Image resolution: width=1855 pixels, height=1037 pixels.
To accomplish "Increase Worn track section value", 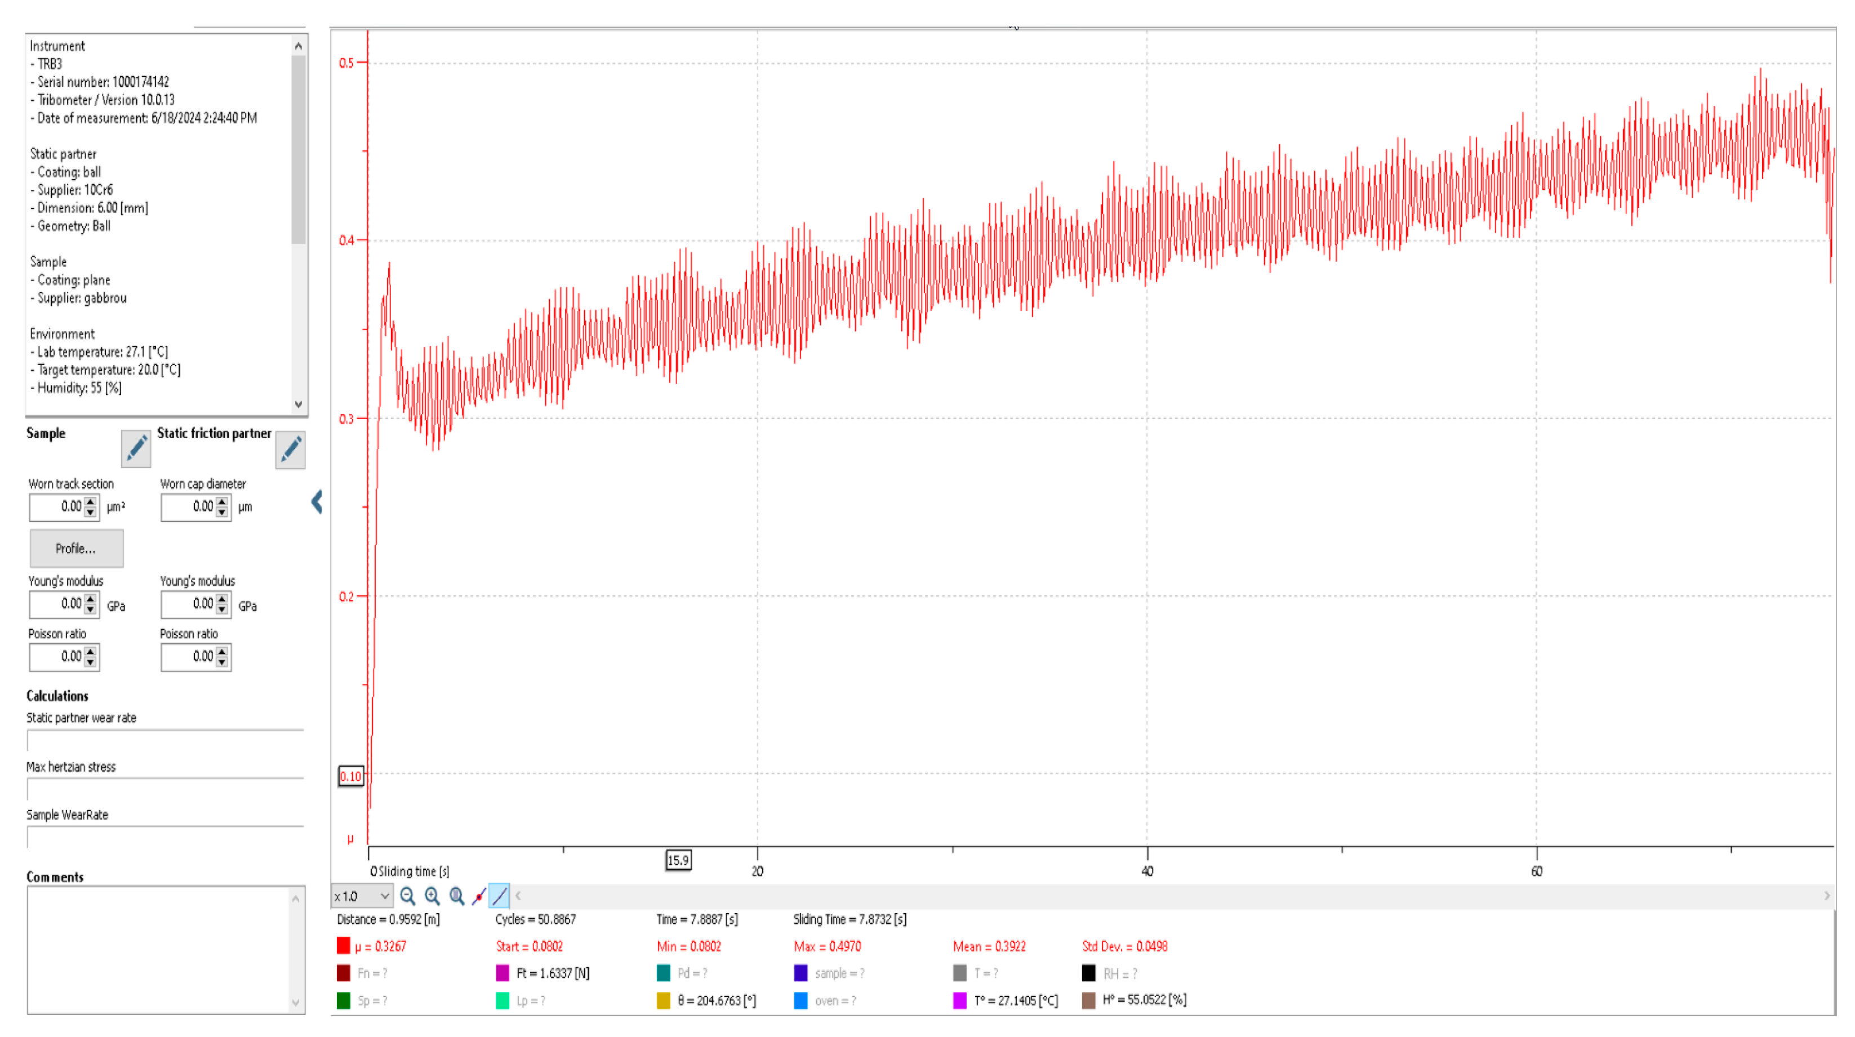I will click(90, 502).
